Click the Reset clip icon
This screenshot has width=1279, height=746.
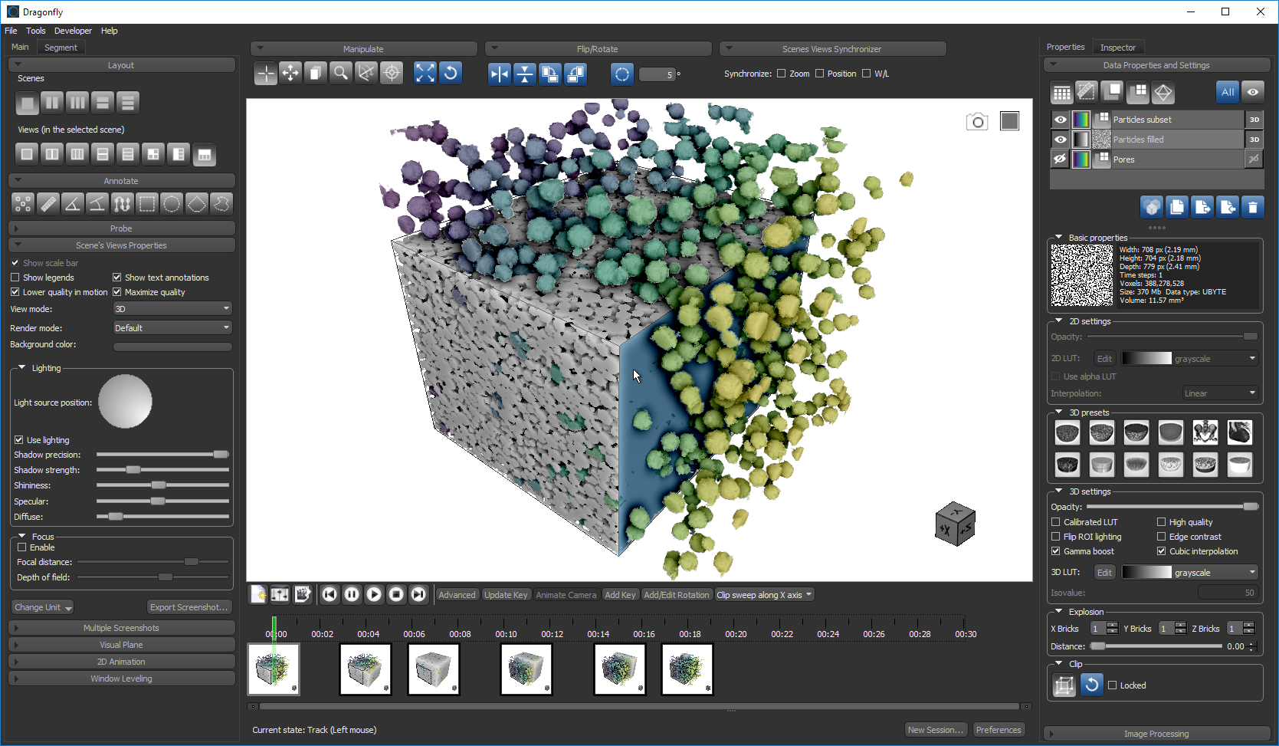[1091, 685]
